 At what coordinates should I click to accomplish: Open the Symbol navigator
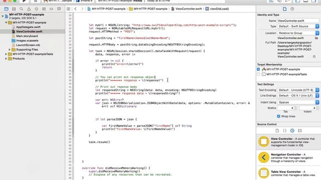point(14,9)
